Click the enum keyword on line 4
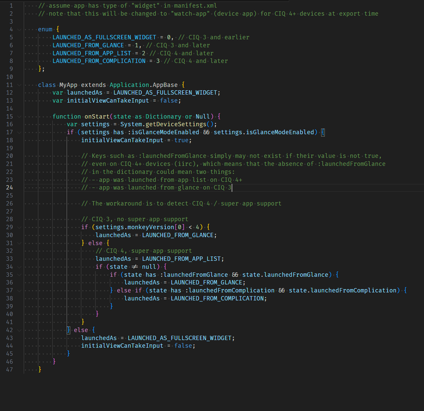This screenshot has height=411, width=424. tap(45, 29)
